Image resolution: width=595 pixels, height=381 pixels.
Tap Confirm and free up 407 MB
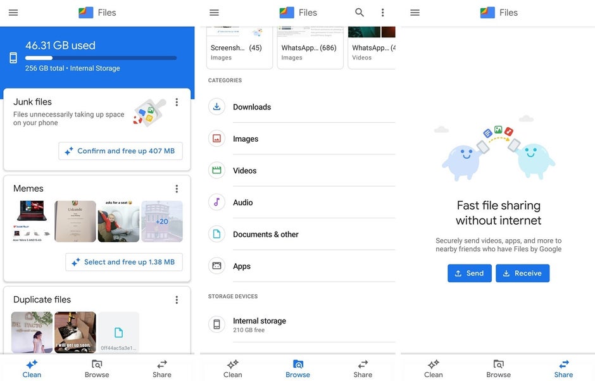[120, 151]
